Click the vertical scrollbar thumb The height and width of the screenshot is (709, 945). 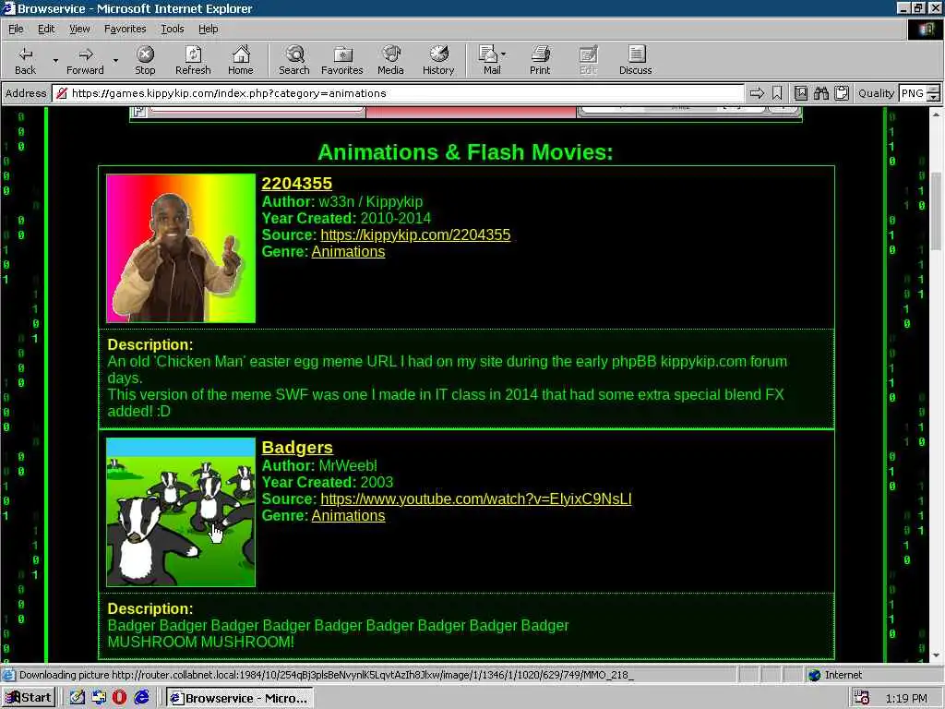click(x=936, y=211)
